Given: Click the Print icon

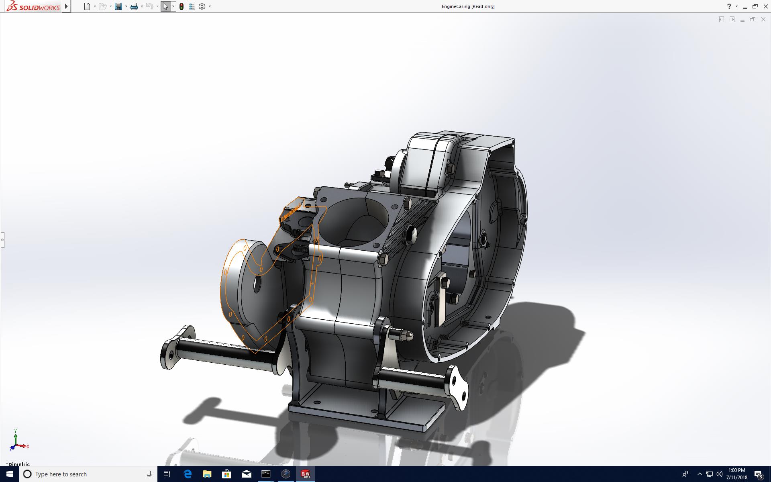Looking at the screenshot, I should pos(134,6).
